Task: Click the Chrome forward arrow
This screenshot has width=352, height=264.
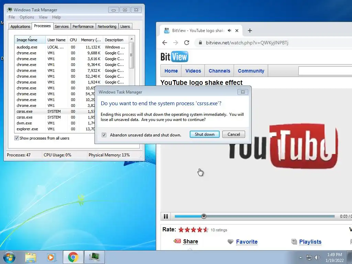Action: coord(176,43)
